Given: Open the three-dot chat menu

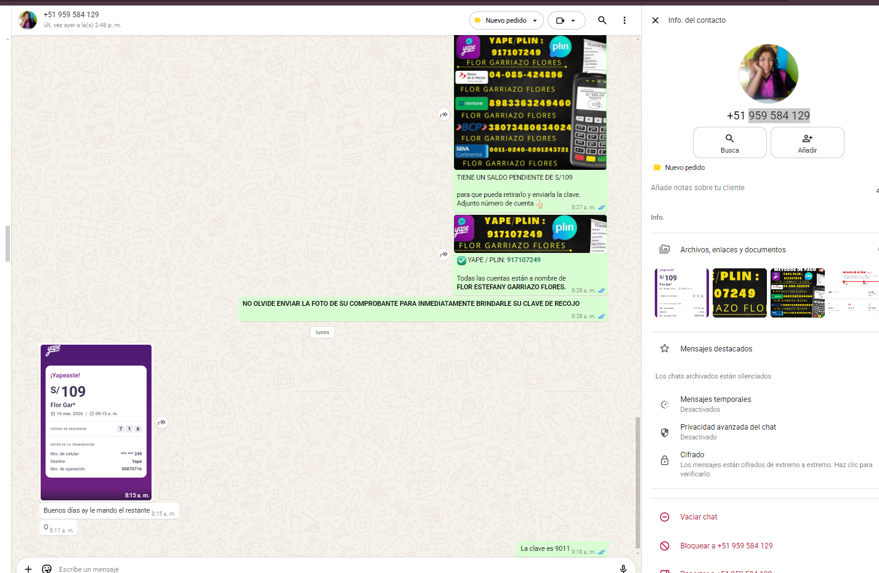Looking at the screenshot, I should [x=624, y=20].
